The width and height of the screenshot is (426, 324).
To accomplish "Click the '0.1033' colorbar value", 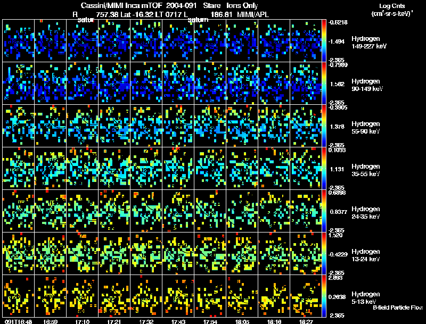I will (337, 150).
